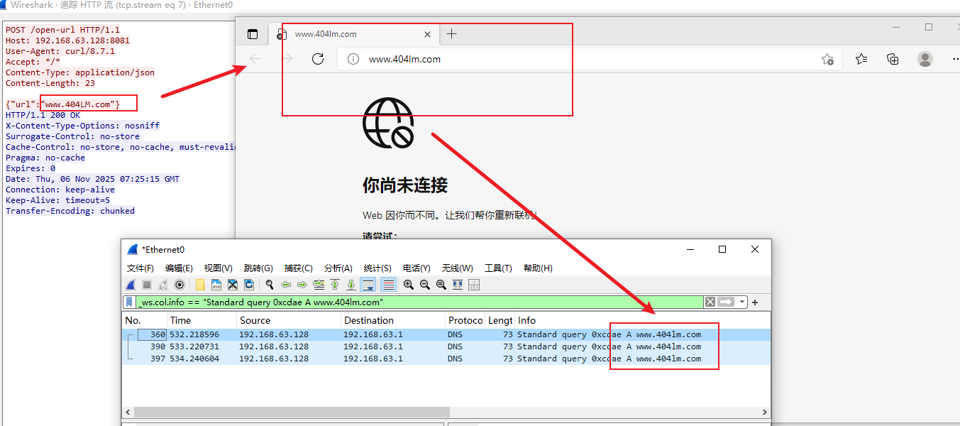
Task: Go back in packet history arrow
Action: (x=286, y=285)
